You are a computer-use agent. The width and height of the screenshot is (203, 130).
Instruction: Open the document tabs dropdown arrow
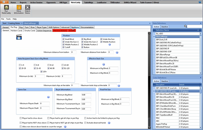150,24
